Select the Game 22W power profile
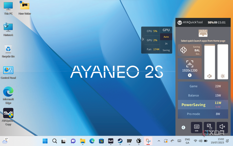The height and width of the screenshot is (146, 233). click(203, 86)
